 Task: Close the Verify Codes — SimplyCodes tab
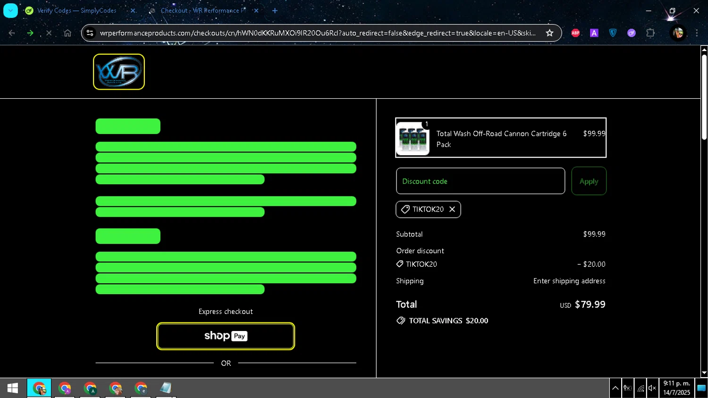tap(133, 10)
